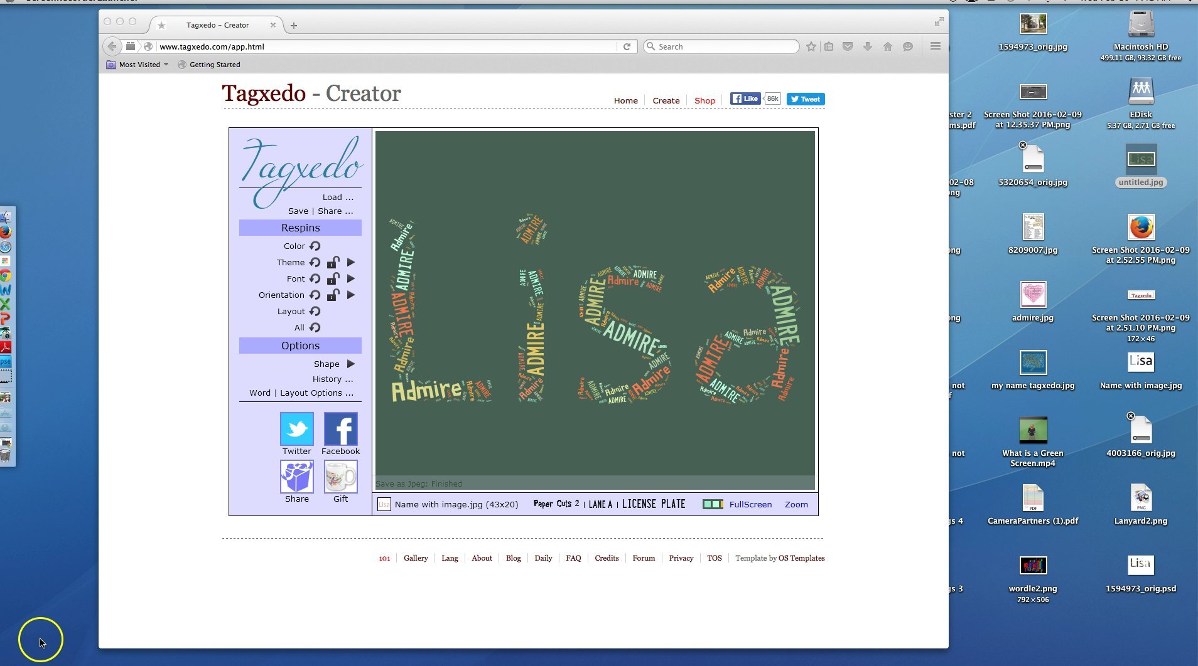Click the Gift mug icon
The image size is (1198, 666).
coord(340,477)
